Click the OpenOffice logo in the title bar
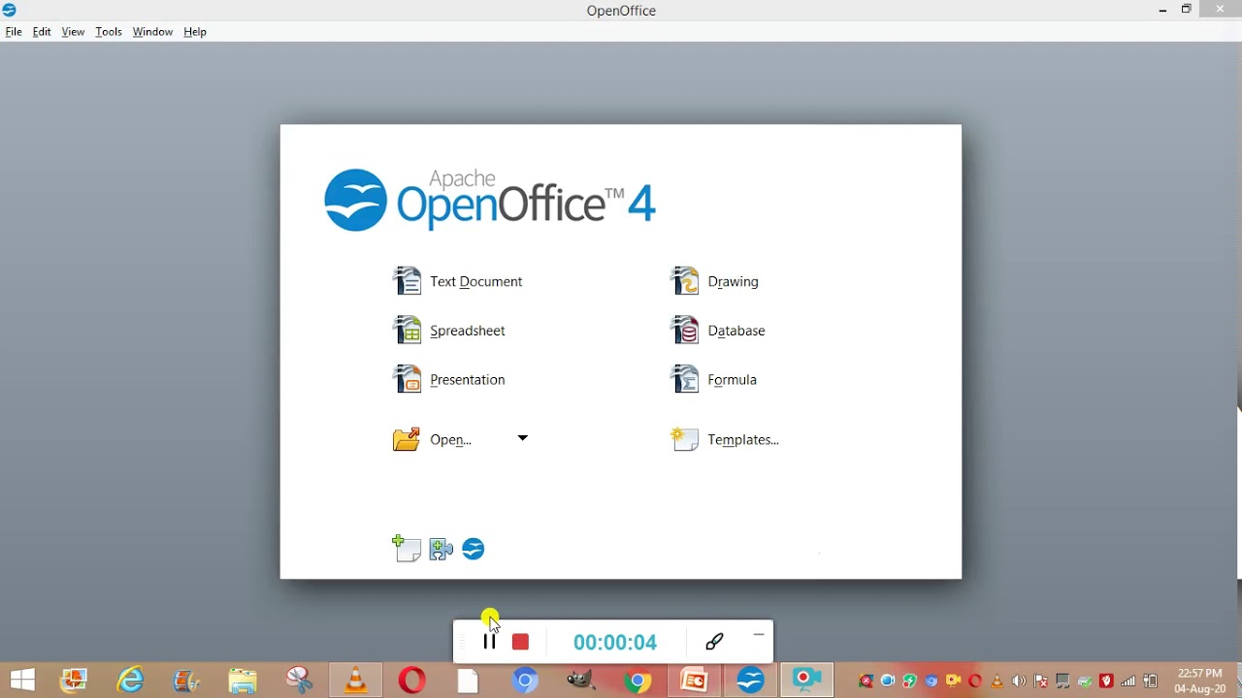The image size is (1242, 698). [10, 10]
